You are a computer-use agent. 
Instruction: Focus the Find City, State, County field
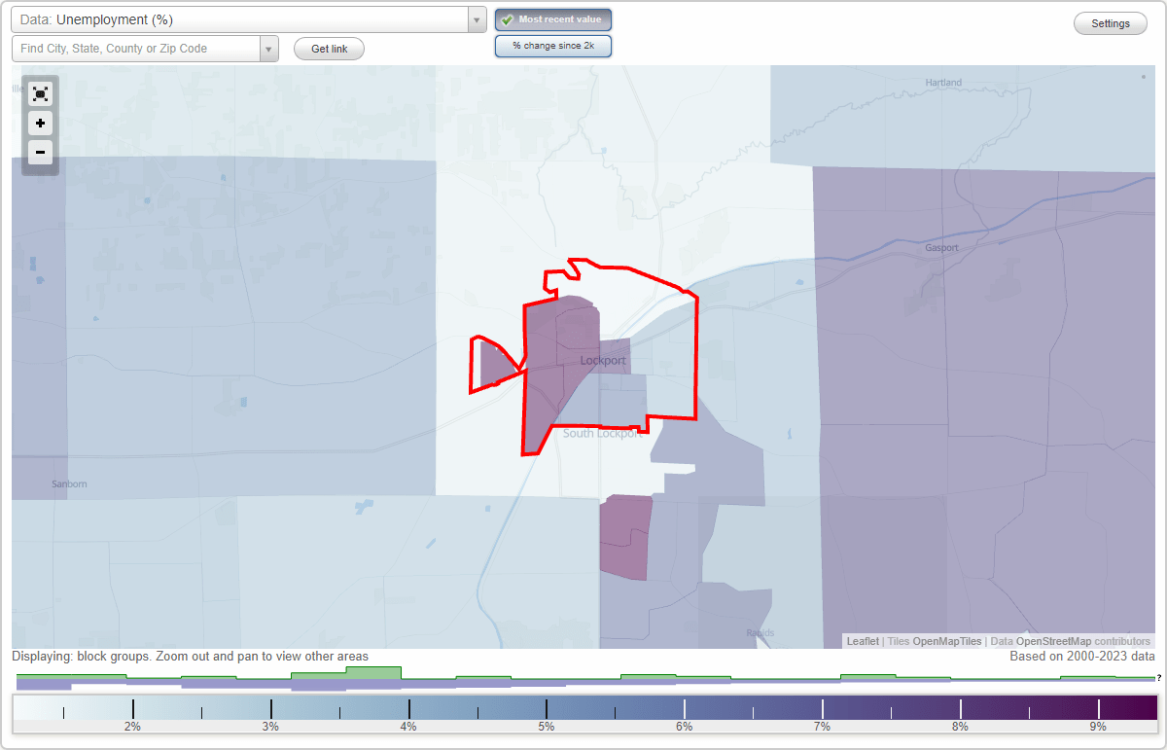(136, 49)
